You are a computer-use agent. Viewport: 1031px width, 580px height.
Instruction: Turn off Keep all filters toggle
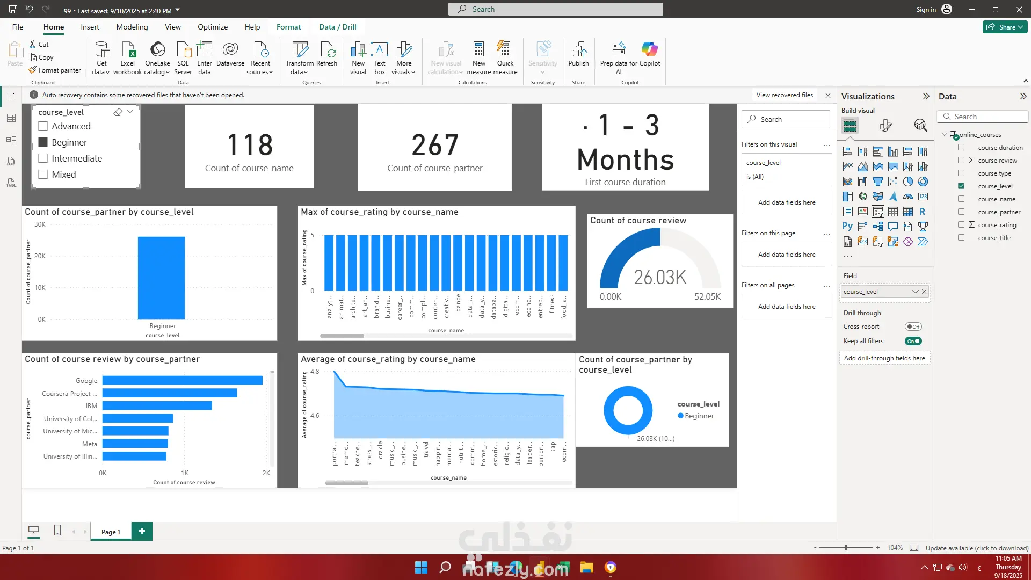pos(913,341)
